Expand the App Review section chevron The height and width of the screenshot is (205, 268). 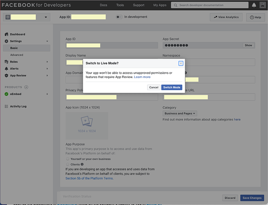[47, 75]
